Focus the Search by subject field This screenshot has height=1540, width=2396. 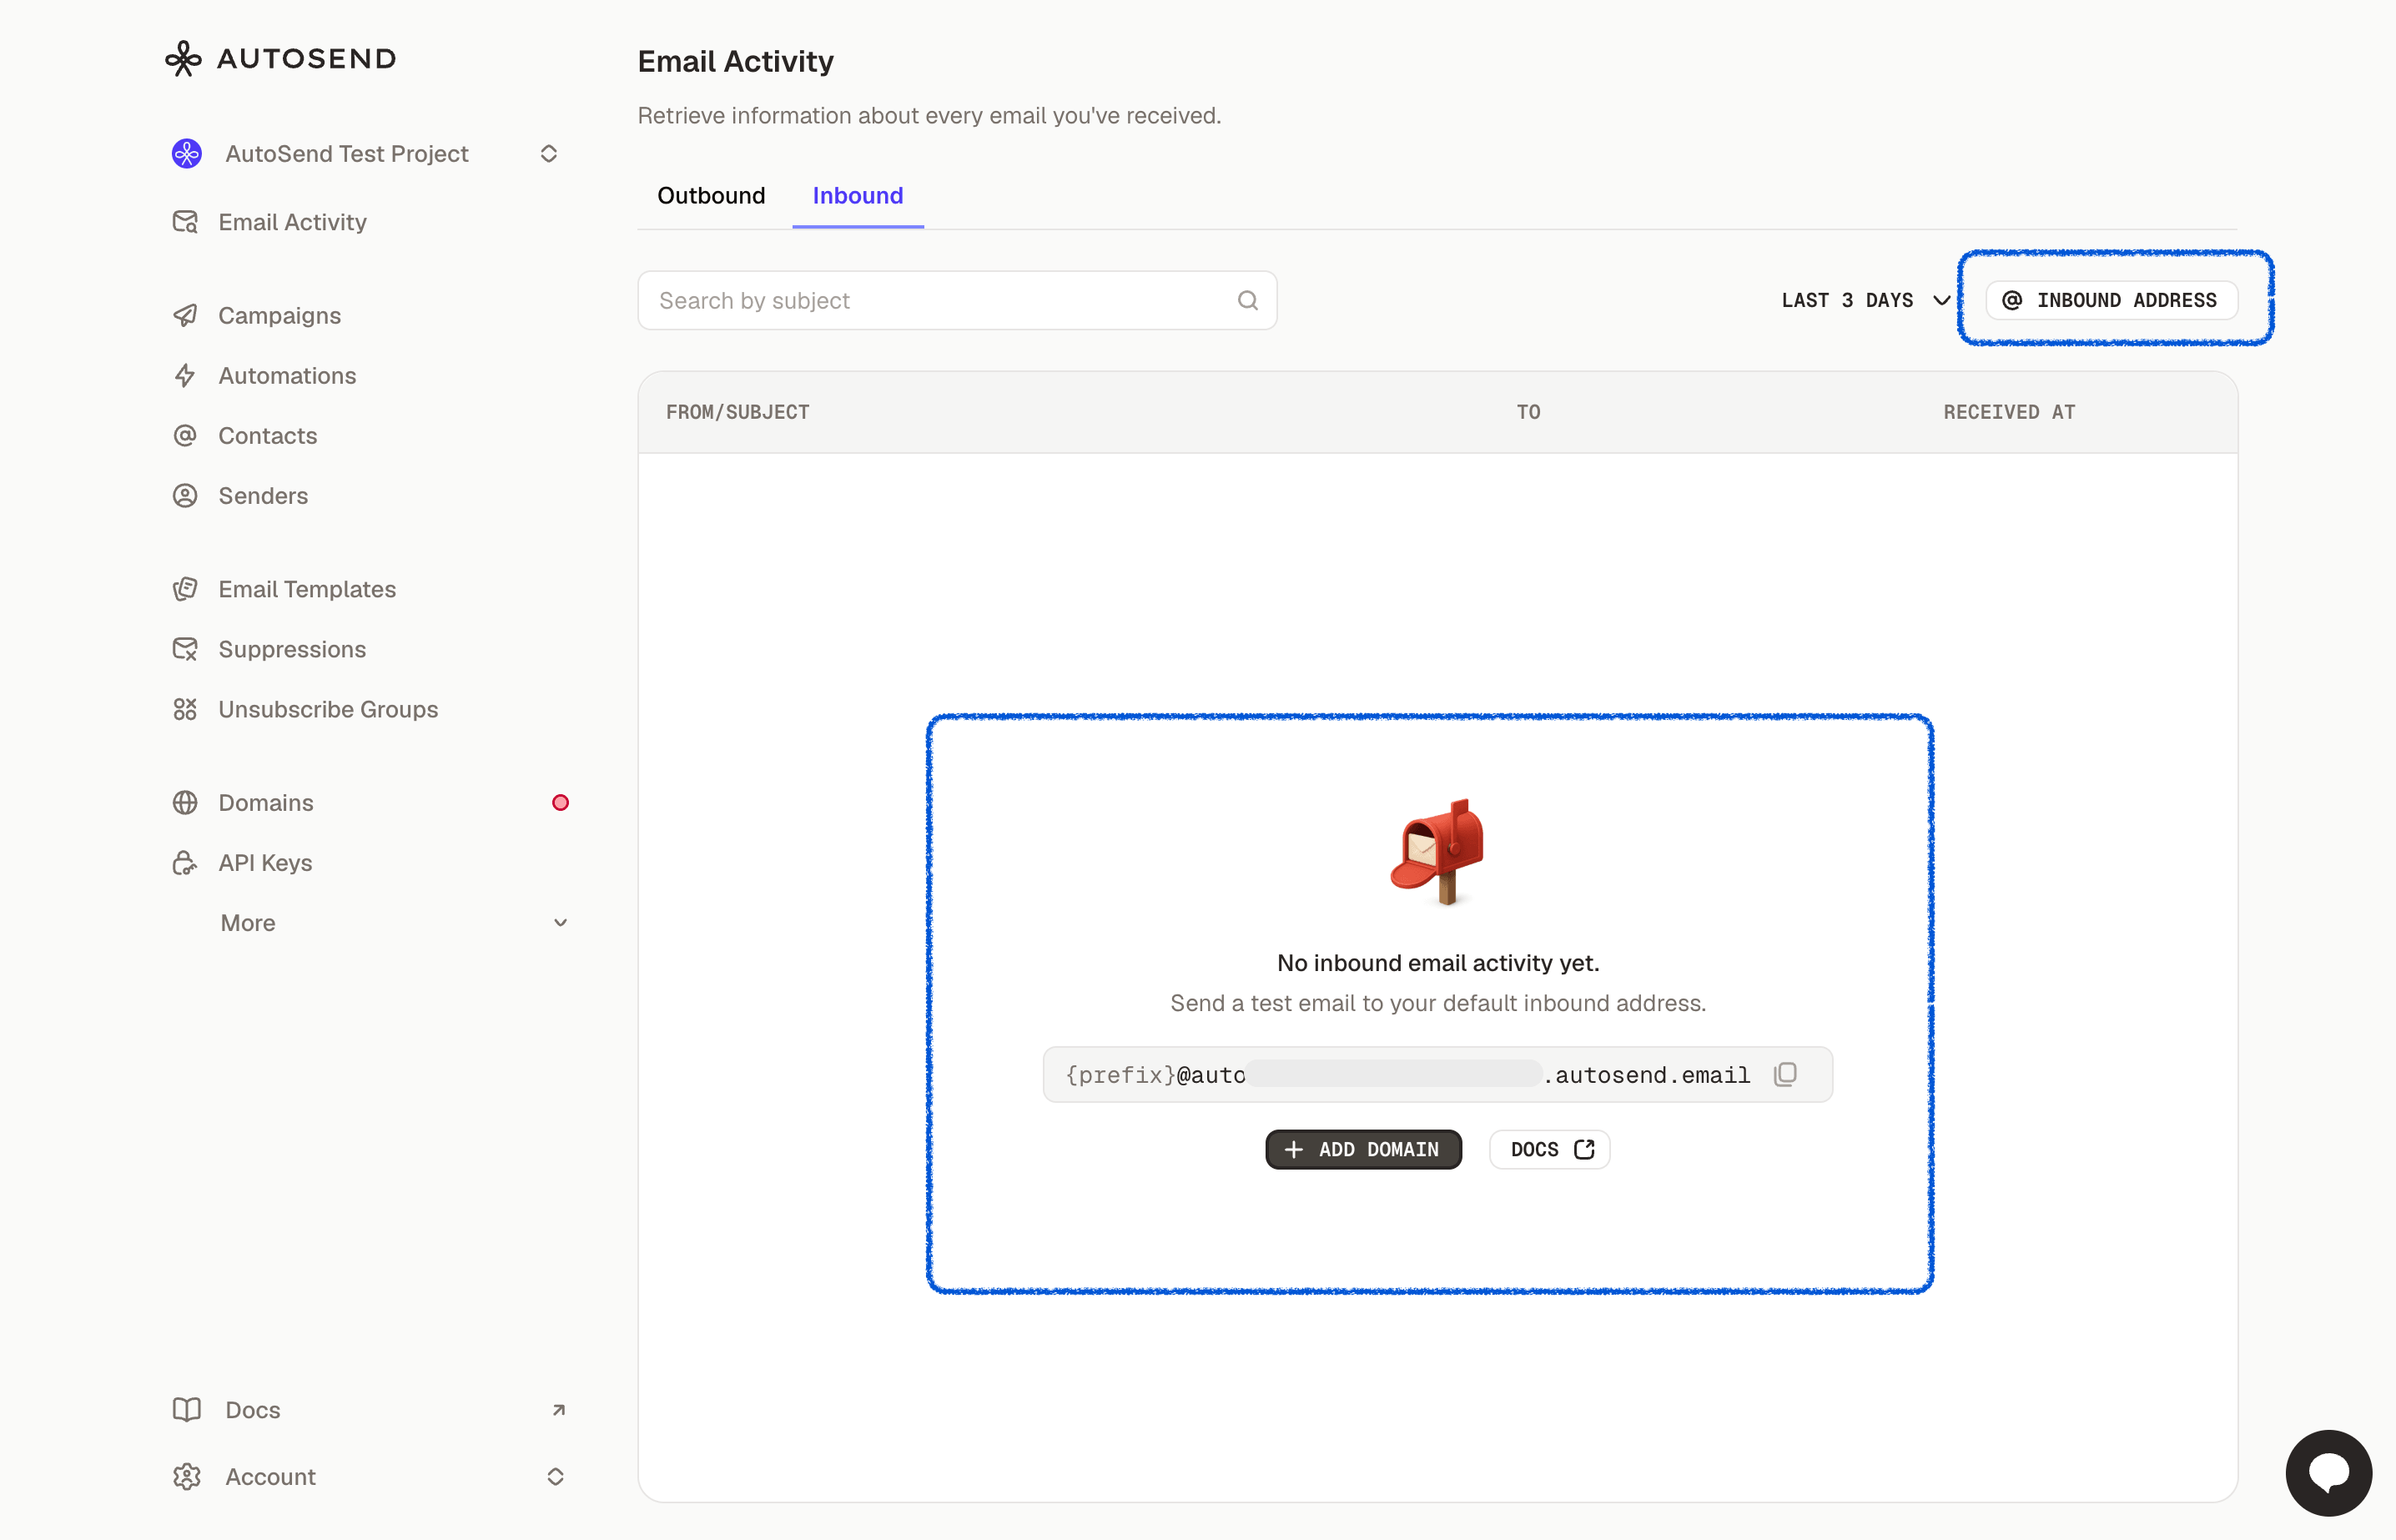pyautogui.click(x=957, y=300)
